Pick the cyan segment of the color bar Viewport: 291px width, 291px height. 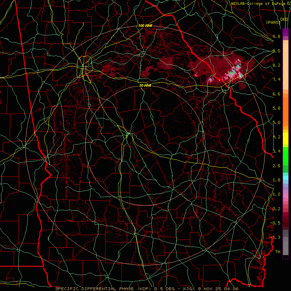tap(286, 178)
